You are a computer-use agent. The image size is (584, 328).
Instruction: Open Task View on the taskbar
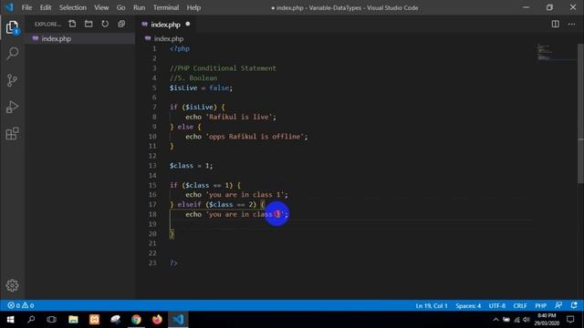click(52, 320)
